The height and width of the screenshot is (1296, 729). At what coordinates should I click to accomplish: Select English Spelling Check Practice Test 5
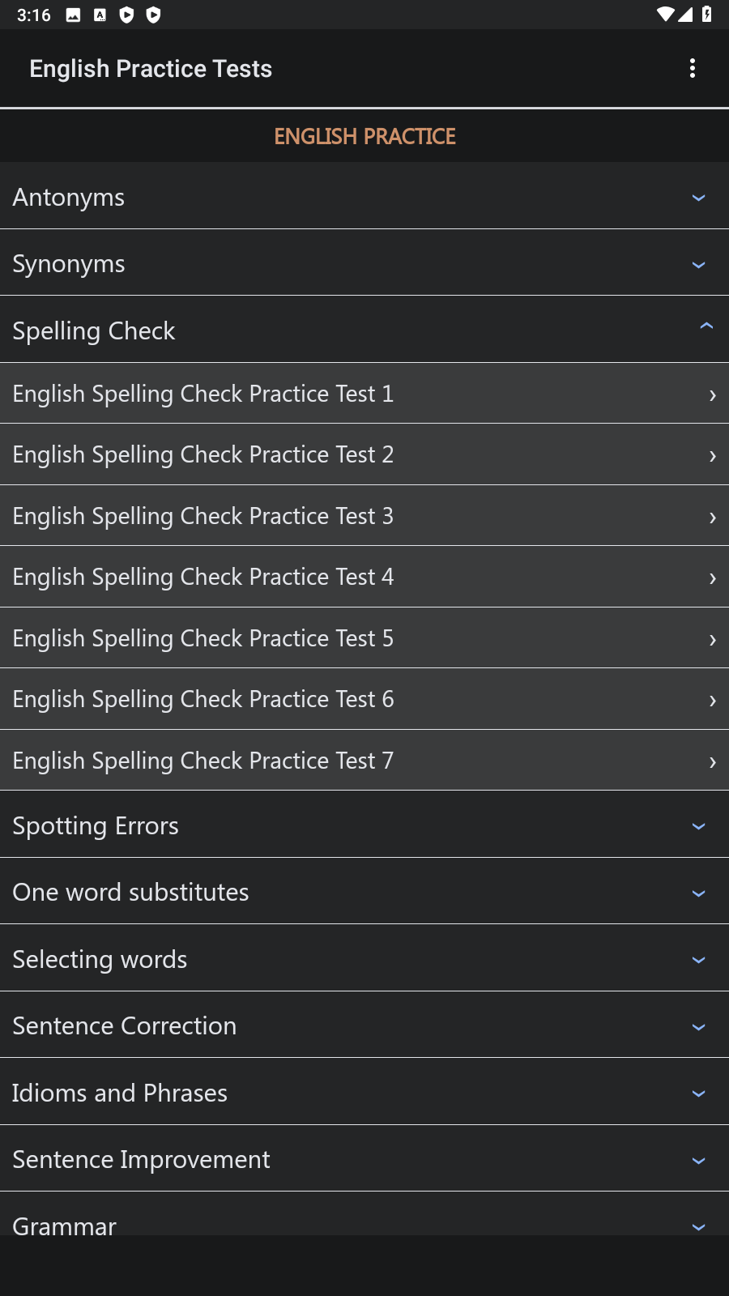pos(364,637)
